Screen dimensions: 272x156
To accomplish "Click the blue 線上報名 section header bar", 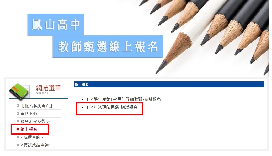I will click(169, 84).
